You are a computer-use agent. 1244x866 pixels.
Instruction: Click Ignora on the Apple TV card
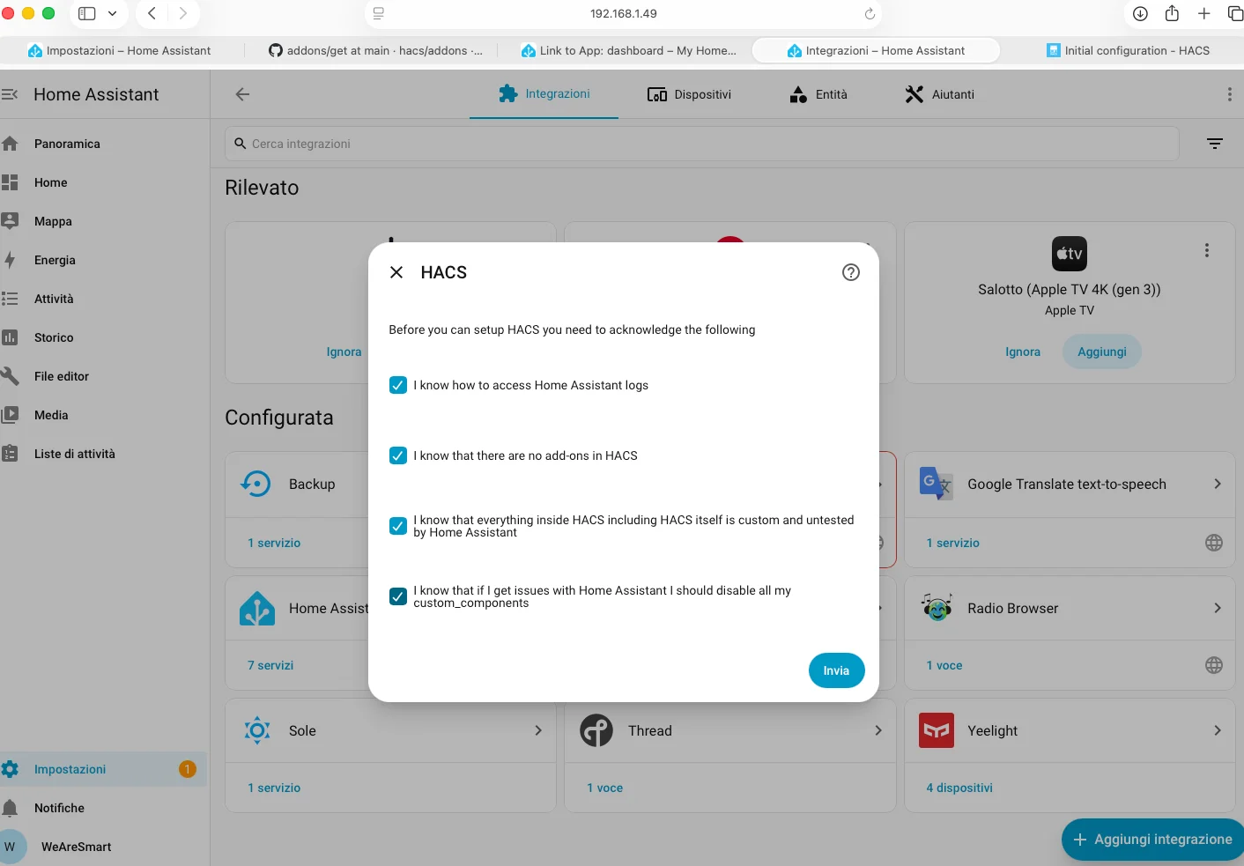pyautogui.click(x=1023, y=352)
